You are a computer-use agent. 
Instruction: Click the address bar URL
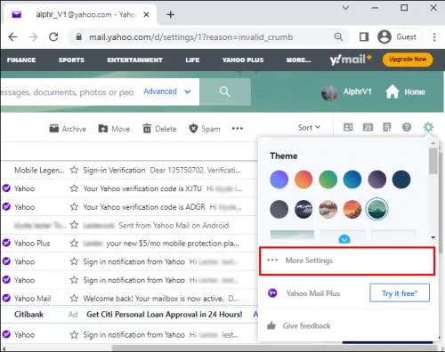pos(190,37)
